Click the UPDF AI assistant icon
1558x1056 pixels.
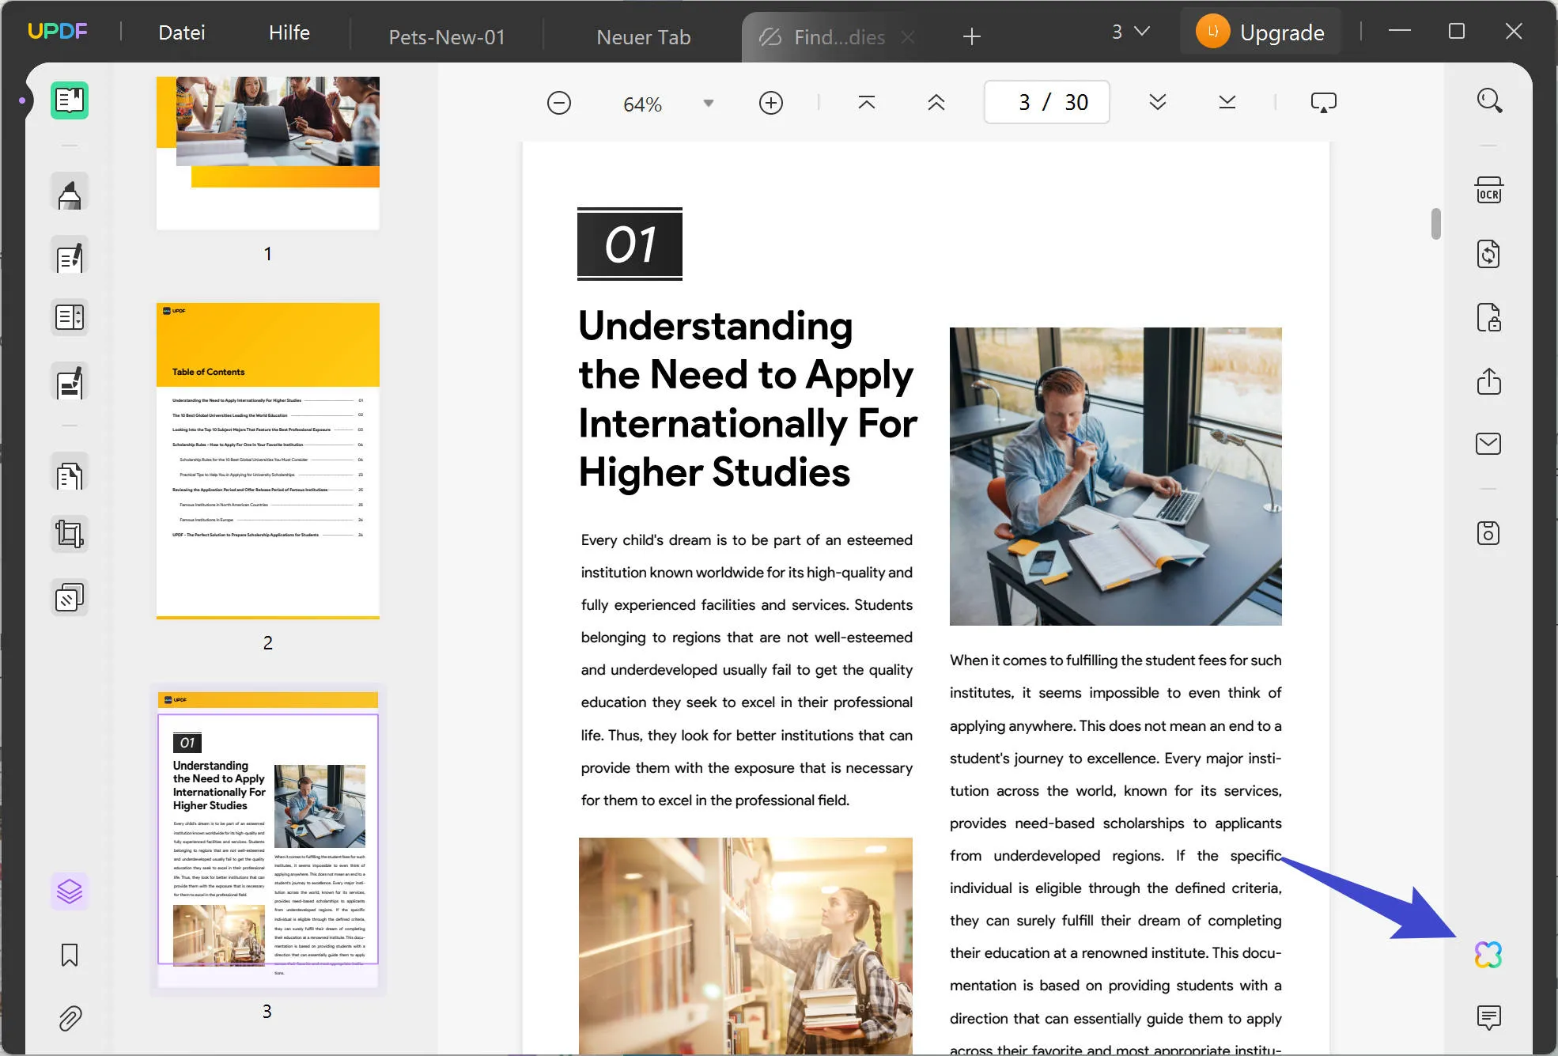click(x=1488, y=955)
